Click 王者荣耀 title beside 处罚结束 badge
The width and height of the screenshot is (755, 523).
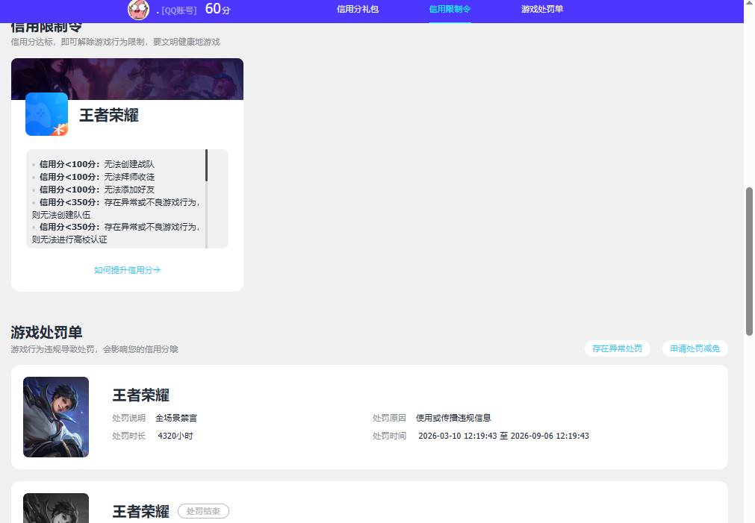click(x=140, y=512)
